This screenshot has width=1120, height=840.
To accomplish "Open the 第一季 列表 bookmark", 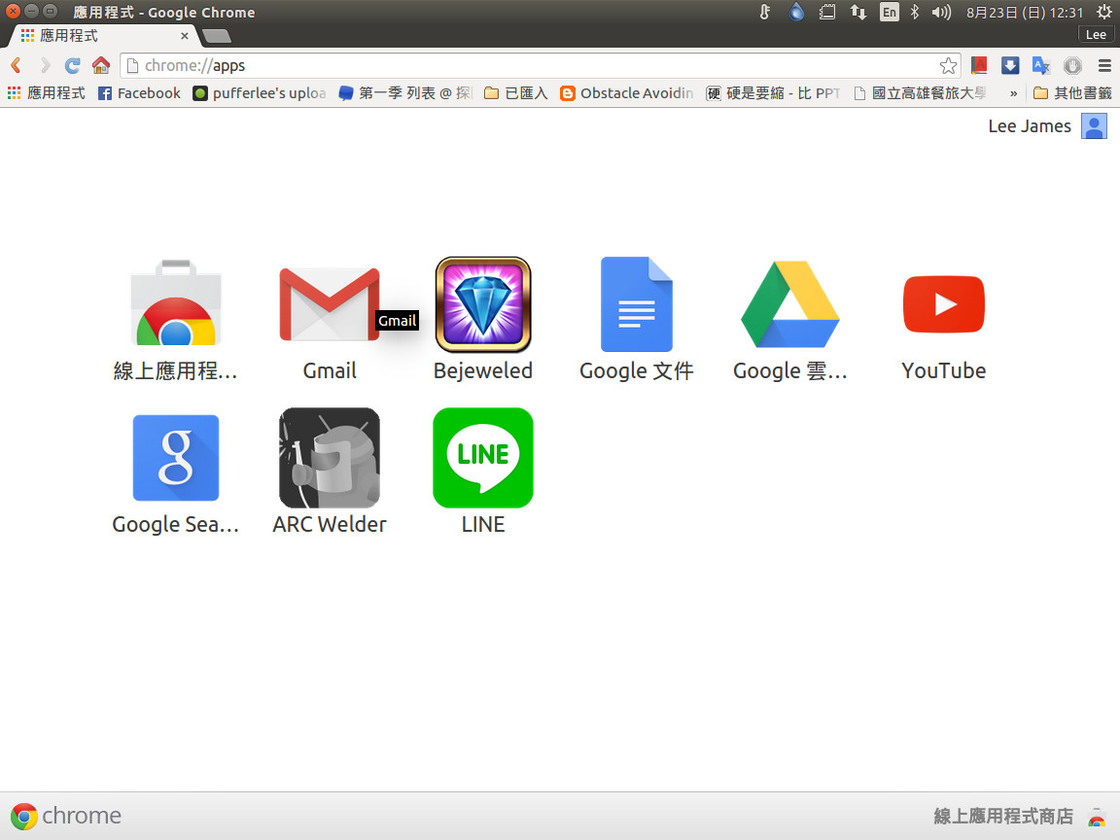I will [x=405, y=93].
